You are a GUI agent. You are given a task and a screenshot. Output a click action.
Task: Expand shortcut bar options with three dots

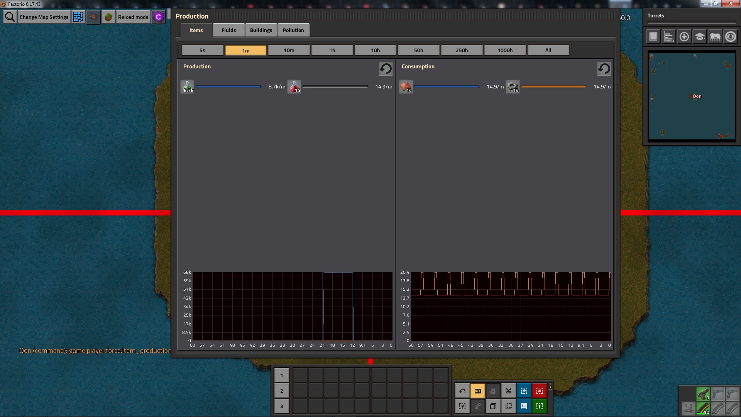tap(550, 386)
